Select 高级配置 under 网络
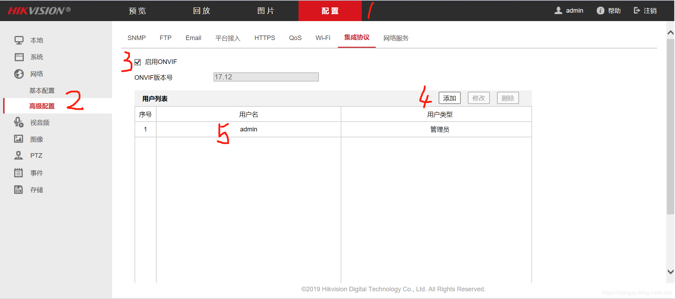675x299 pixels. click(42, 106)
